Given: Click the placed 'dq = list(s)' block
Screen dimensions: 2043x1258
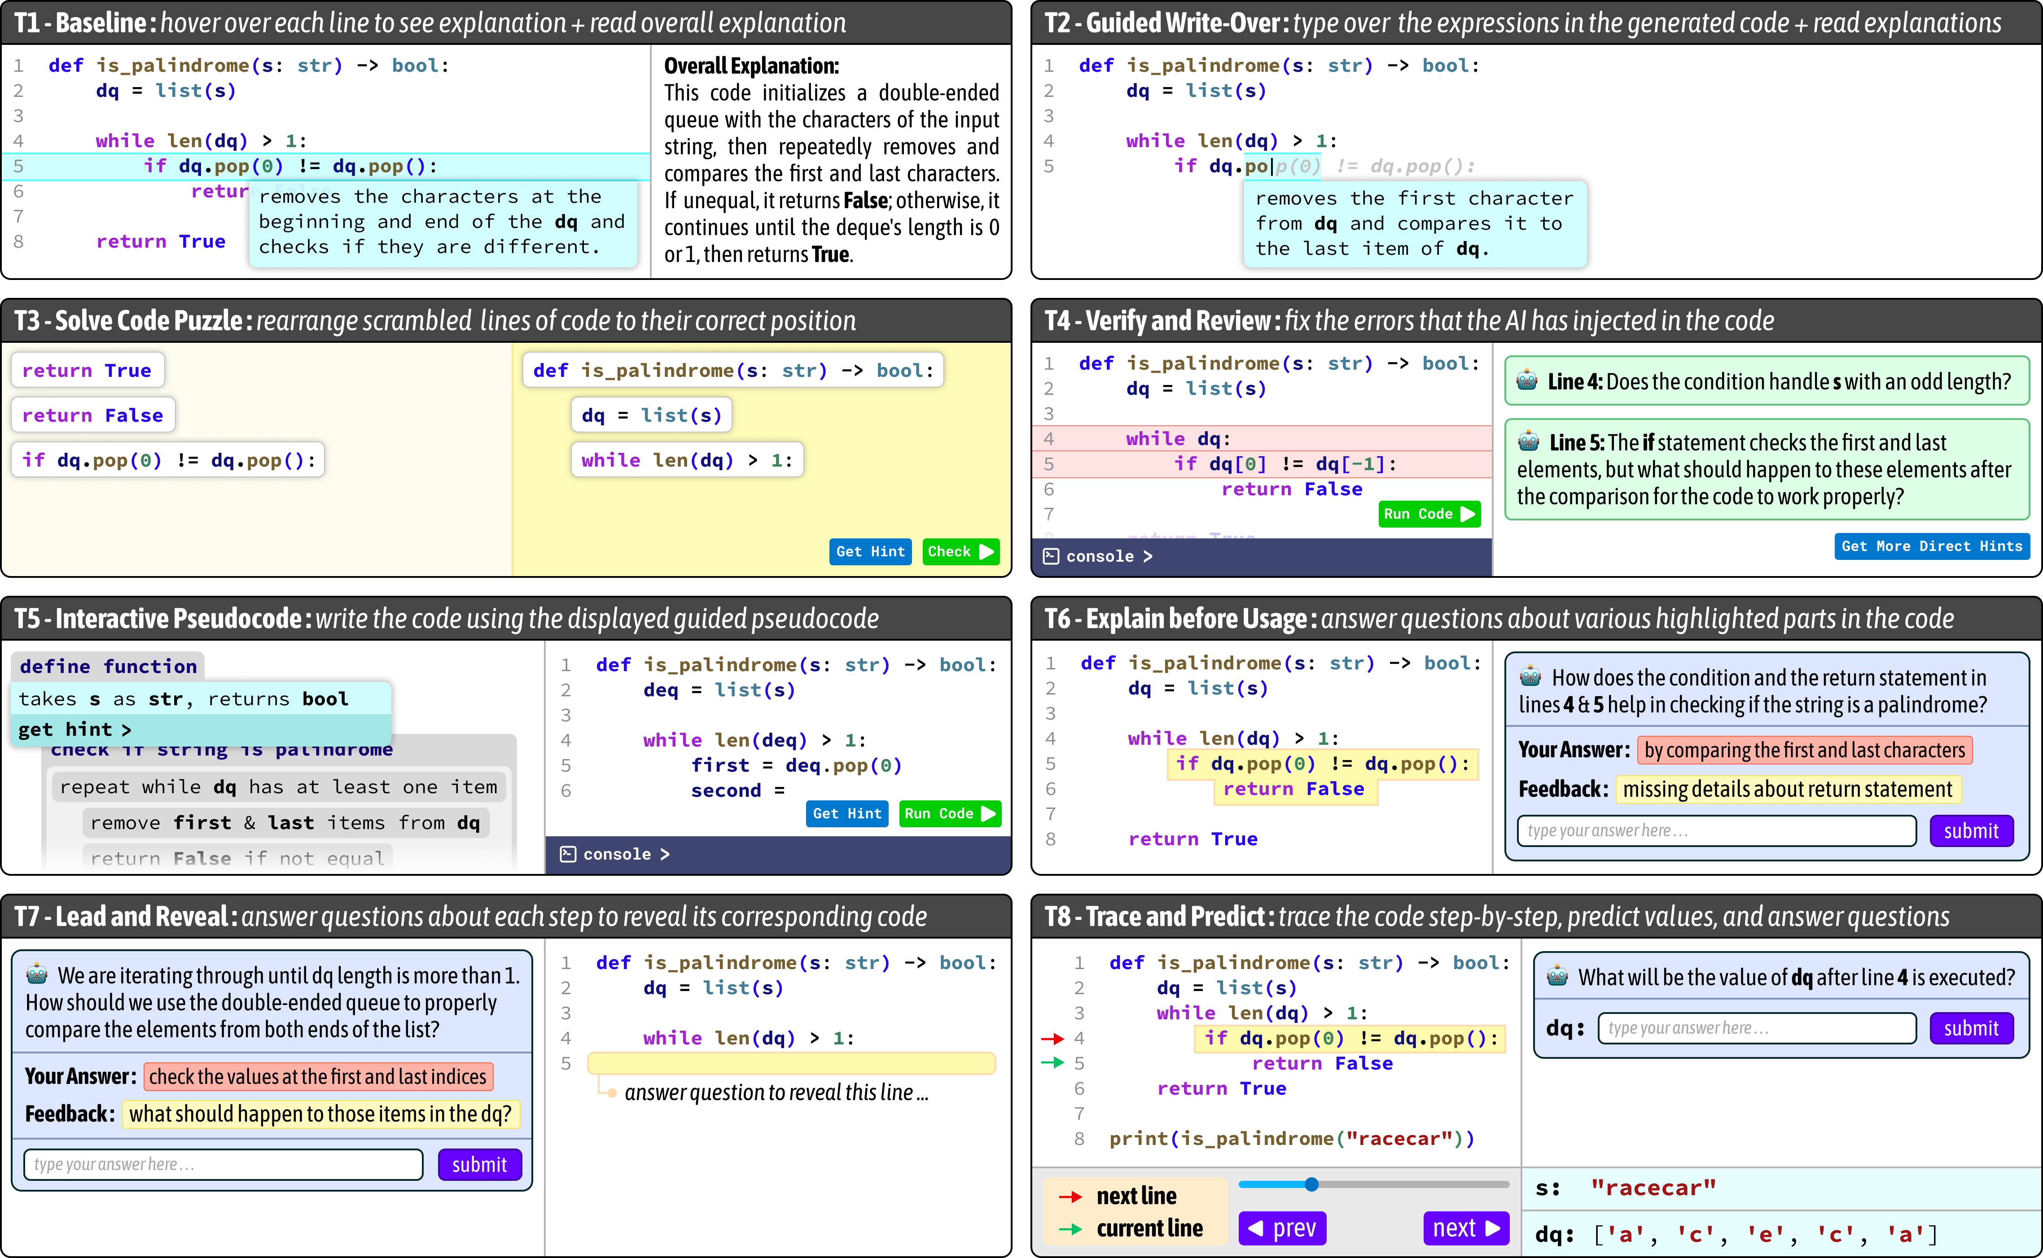Looking at the screenshot, I should (x=652, y=415).
